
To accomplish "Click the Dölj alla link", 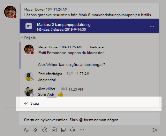I will (x=30, y=38).
